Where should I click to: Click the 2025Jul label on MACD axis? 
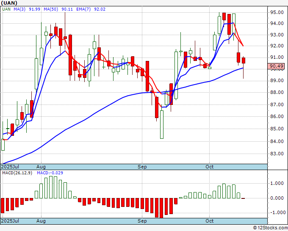click(10, 221)
